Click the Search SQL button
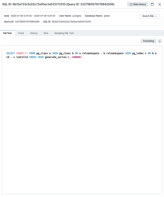Image resolution: width=164 pixels, height=197 pixels. [x=150, y=16]
